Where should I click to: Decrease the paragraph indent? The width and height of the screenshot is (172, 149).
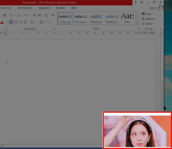pos(35,15)
